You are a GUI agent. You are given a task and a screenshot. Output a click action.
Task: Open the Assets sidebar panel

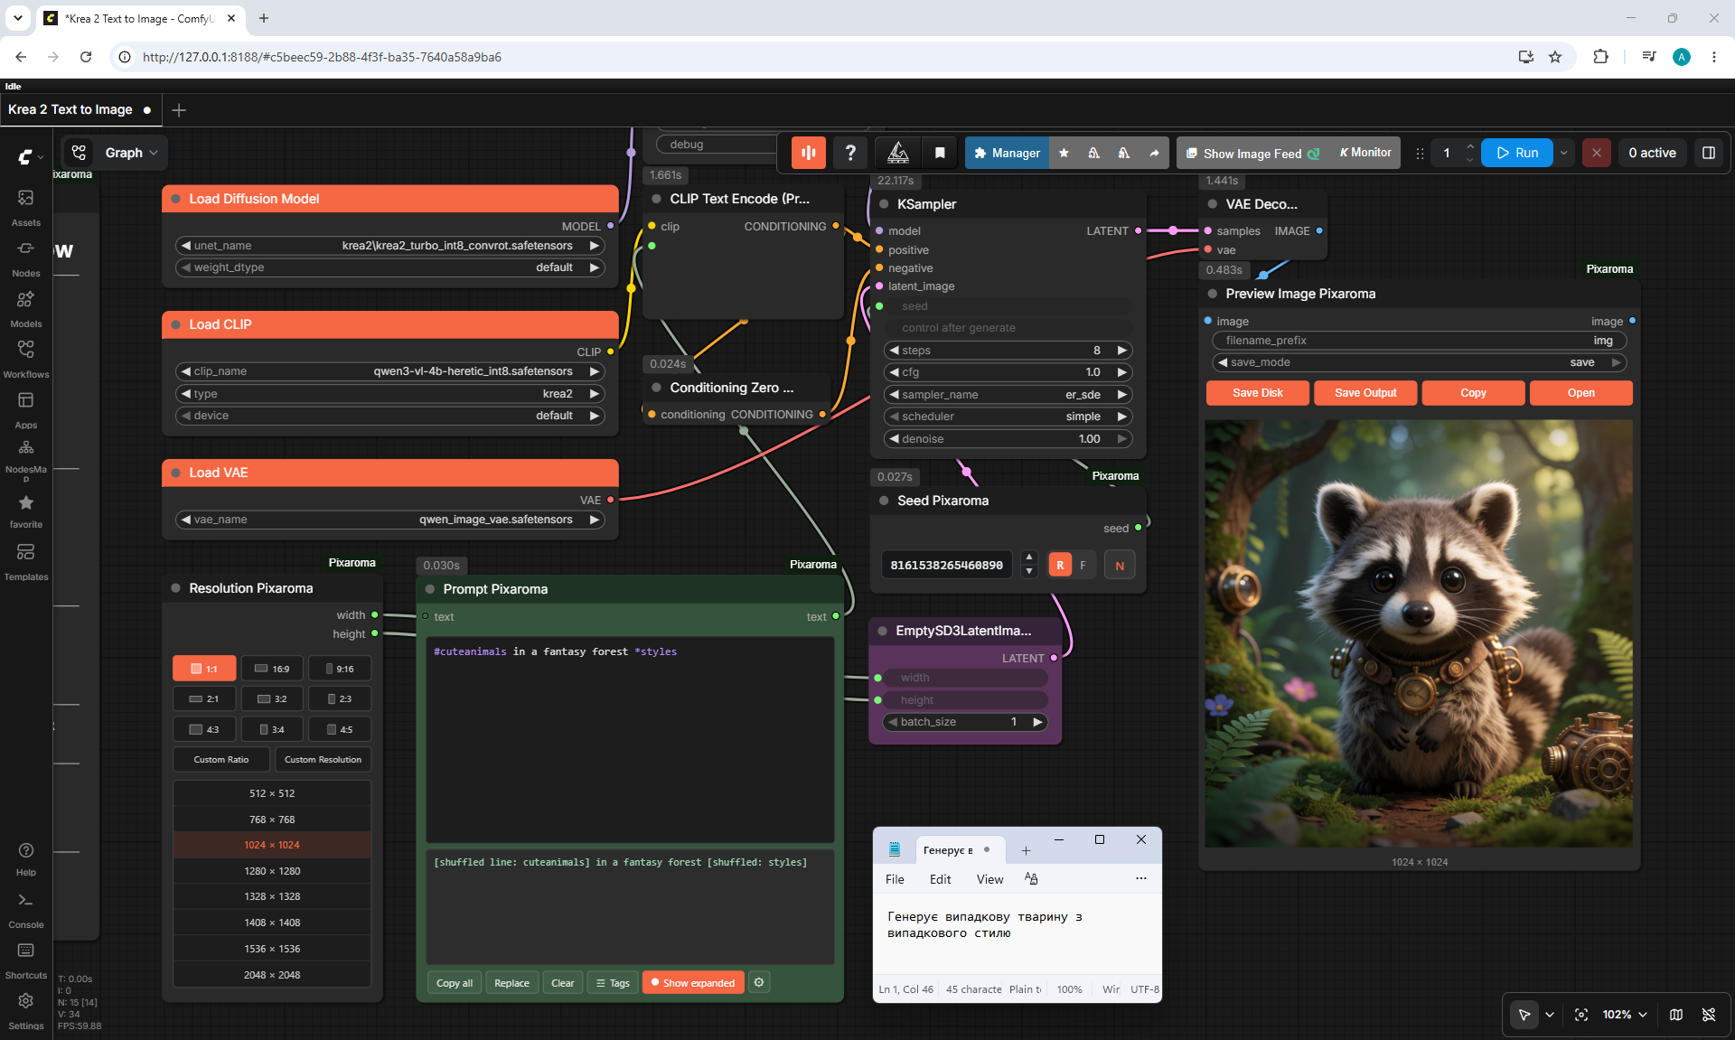[25, 207]
